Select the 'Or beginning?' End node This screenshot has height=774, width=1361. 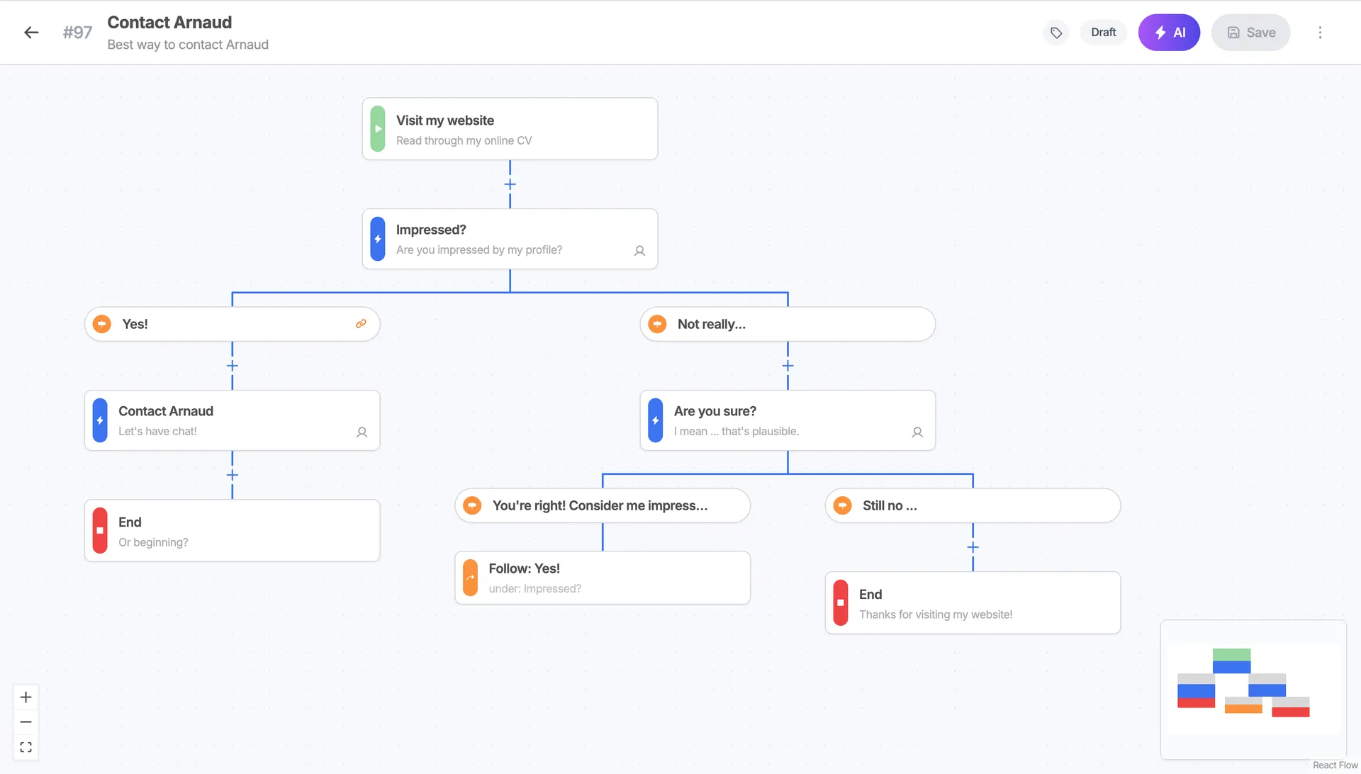click(232, 531)
